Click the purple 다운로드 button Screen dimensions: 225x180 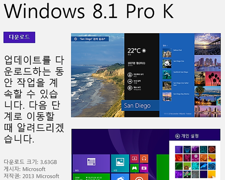point(19,37)
